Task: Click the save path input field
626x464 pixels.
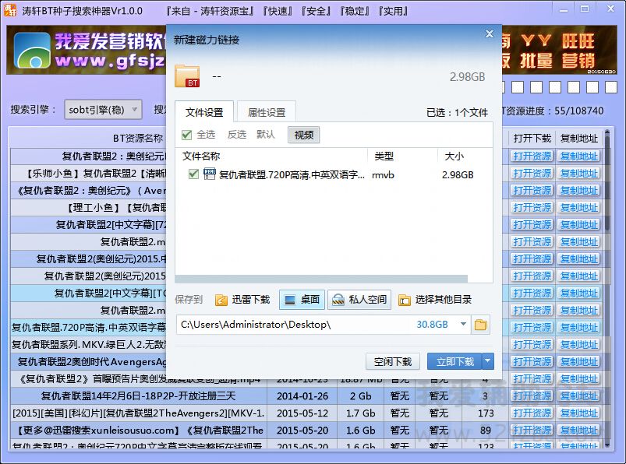Action: click(324, 325)
